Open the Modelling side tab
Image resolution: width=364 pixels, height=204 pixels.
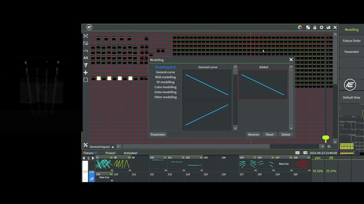click(351, 30)
